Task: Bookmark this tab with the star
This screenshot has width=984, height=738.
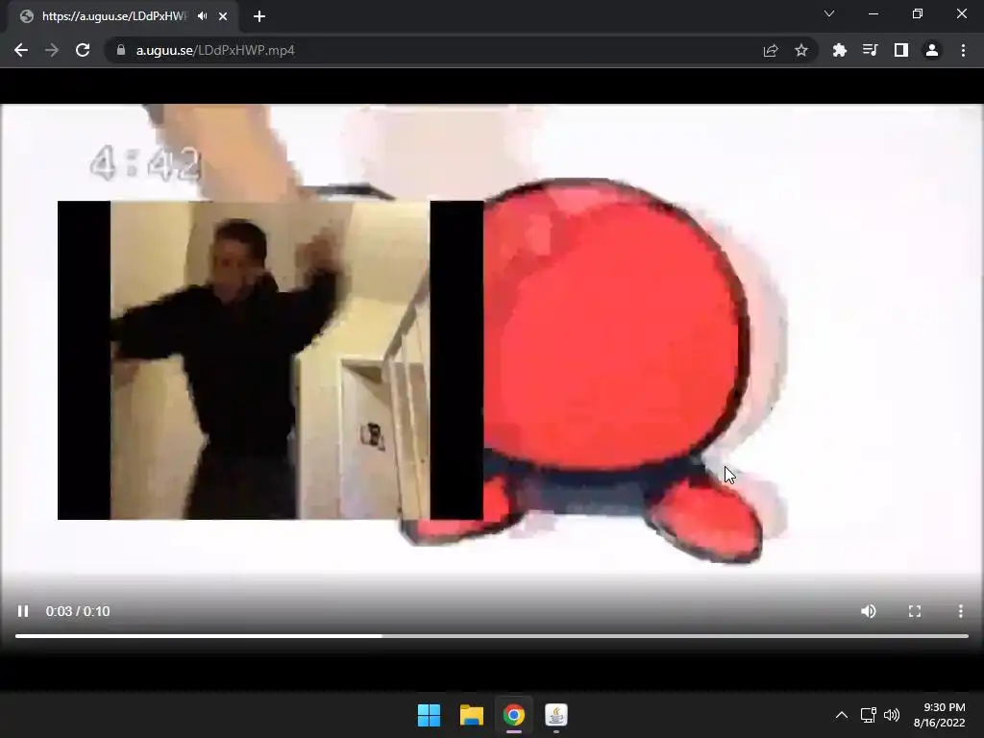Action: [801, 50]
